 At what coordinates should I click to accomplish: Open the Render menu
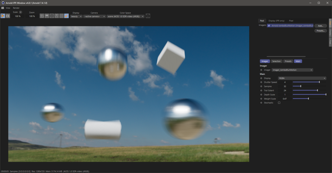point(16,8)
